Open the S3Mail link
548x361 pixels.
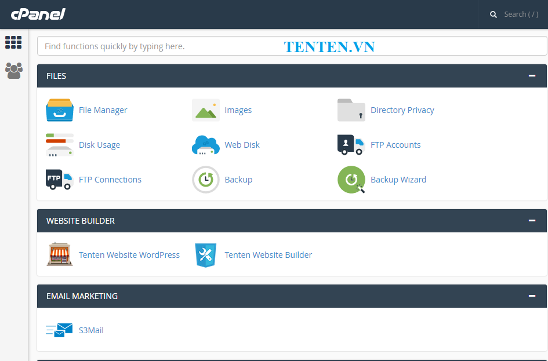click(91, 330)
